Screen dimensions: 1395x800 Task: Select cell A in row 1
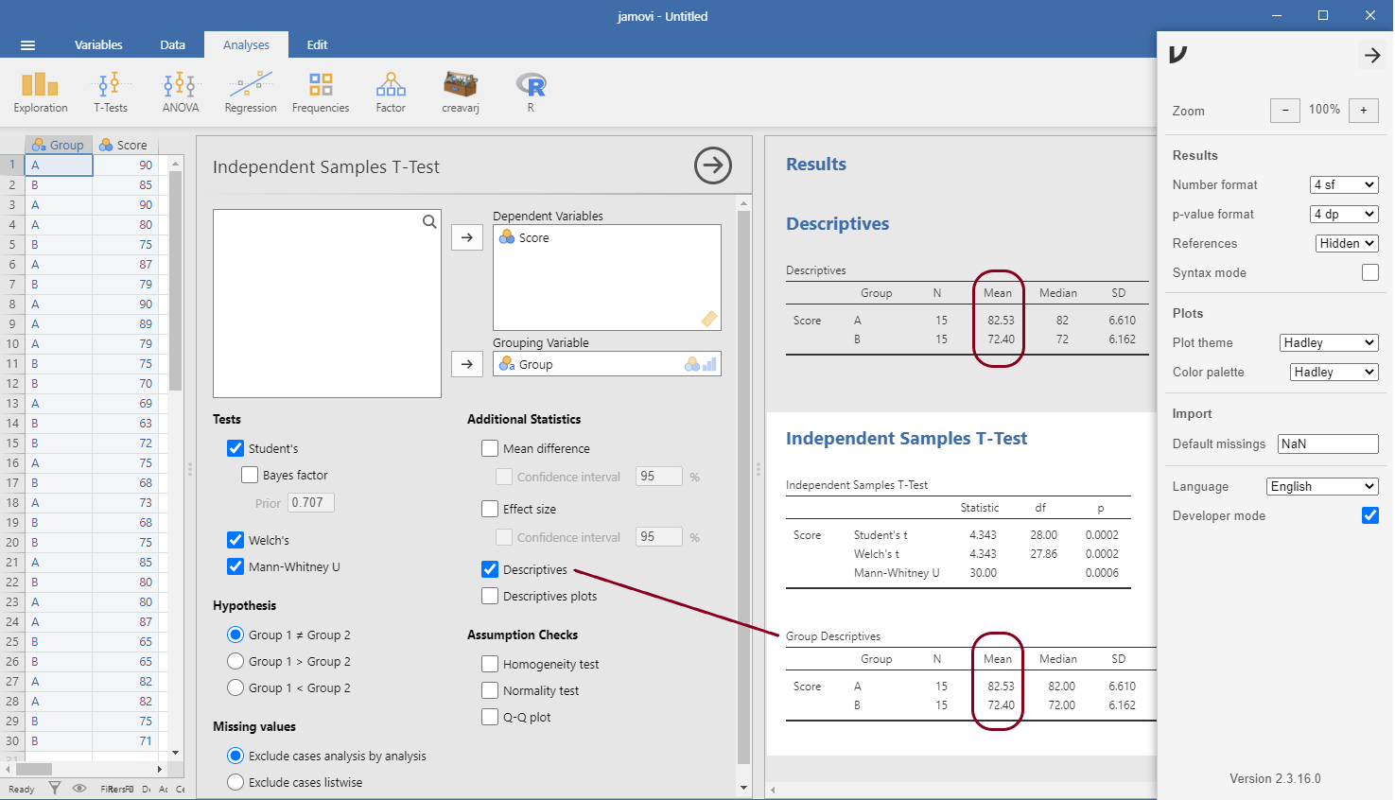tap(59, 165)
